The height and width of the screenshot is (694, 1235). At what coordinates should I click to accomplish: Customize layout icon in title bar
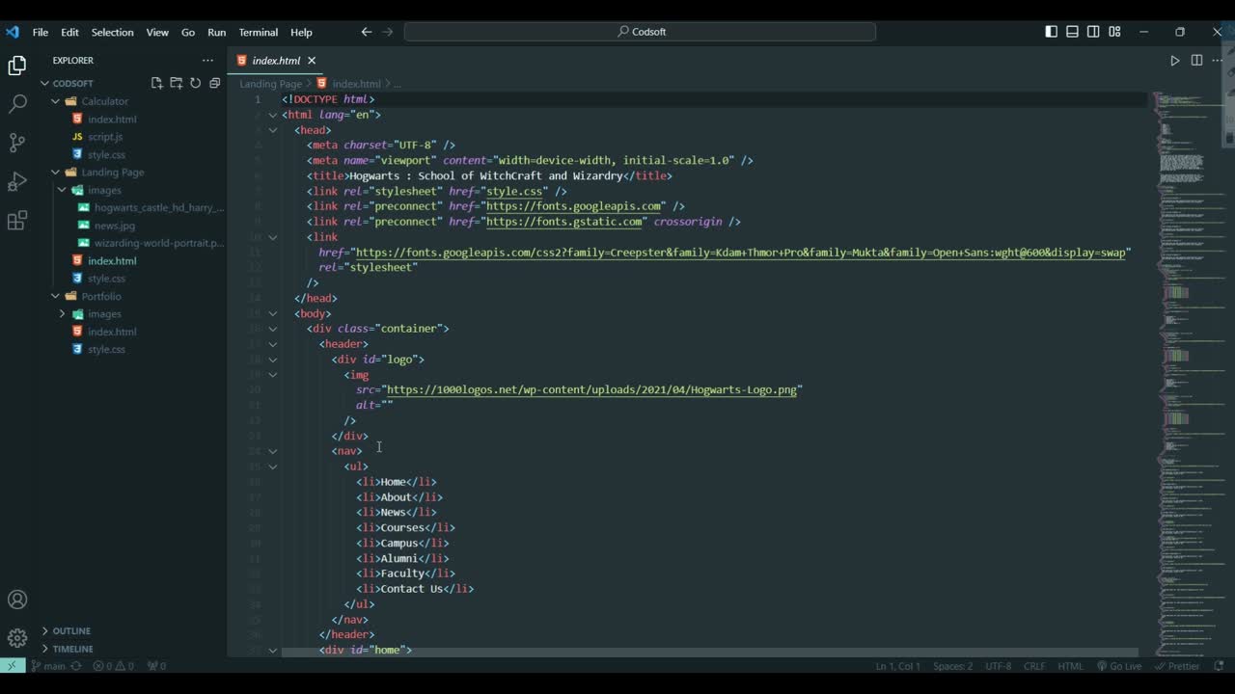click(1114, 32)
